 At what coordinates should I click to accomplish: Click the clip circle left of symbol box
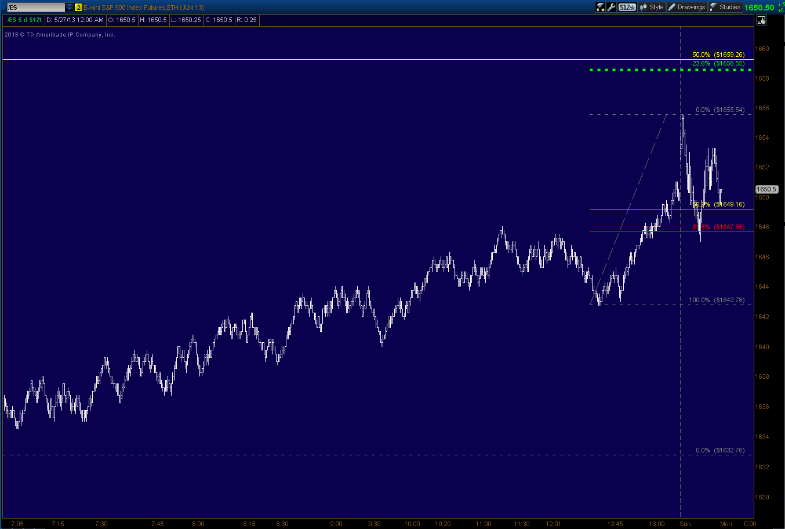point(3,7)
